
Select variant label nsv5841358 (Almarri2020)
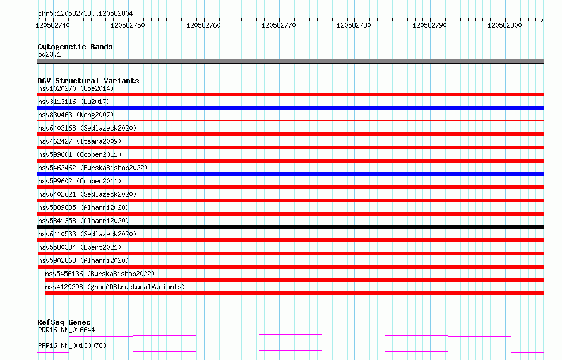(83, 221)
